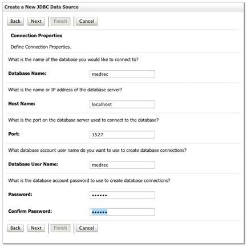
Task: Click the bottom Back button
Action: tap(15, 228)
